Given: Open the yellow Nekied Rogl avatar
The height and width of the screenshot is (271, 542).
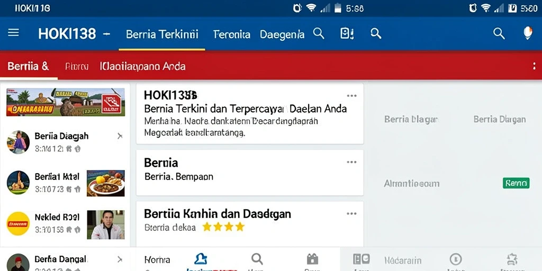Looking at the screenshot, I should (18, 223).
